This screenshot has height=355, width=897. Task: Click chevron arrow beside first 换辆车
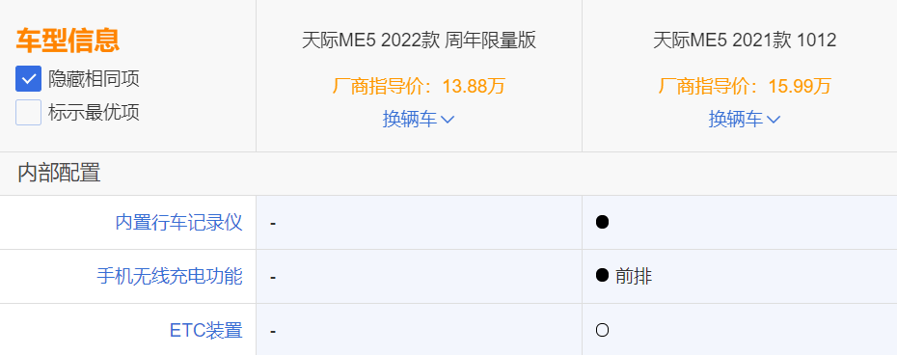click(x=448, y=120)
